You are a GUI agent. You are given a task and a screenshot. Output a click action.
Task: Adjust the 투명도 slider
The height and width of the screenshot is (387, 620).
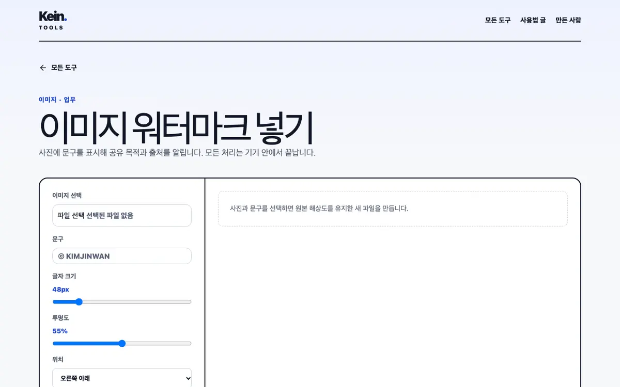[x=122, y=344]
